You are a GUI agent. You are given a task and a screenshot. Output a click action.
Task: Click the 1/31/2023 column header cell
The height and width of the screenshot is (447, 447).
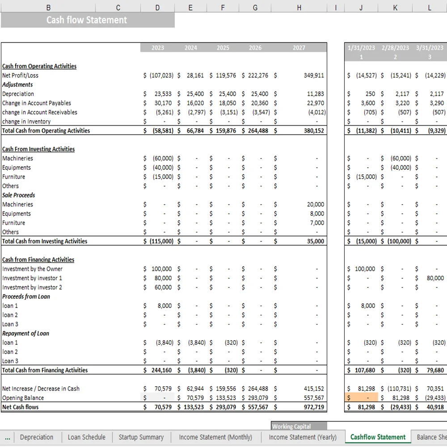point(360,47)
